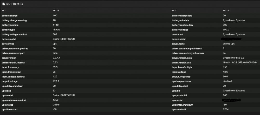This screenshot has height=115, width=260.
Task: Select the battery.charge.warning key
Action: (14, 20)
